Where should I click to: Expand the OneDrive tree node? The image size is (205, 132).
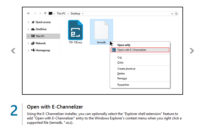coord(28,29)
